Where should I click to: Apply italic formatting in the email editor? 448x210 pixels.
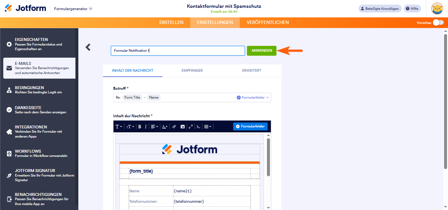click(x=145, y=126)
